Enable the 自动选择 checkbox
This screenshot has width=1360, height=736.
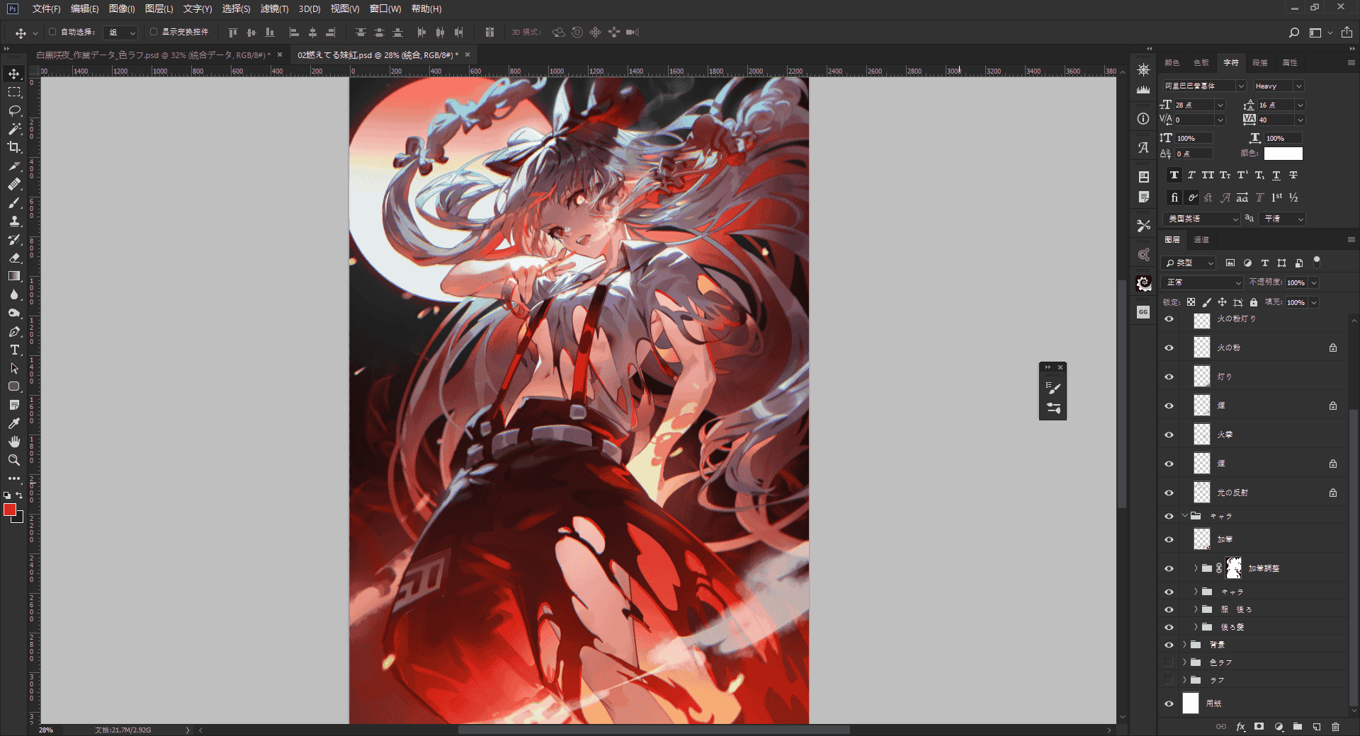pyautogui.click(x=52, y=32)
